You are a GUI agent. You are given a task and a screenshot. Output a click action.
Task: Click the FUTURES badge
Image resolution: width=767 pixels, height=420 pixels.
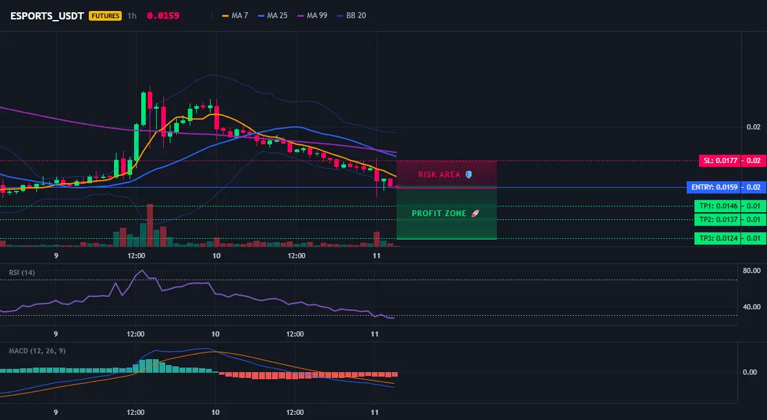coord(105,16)
